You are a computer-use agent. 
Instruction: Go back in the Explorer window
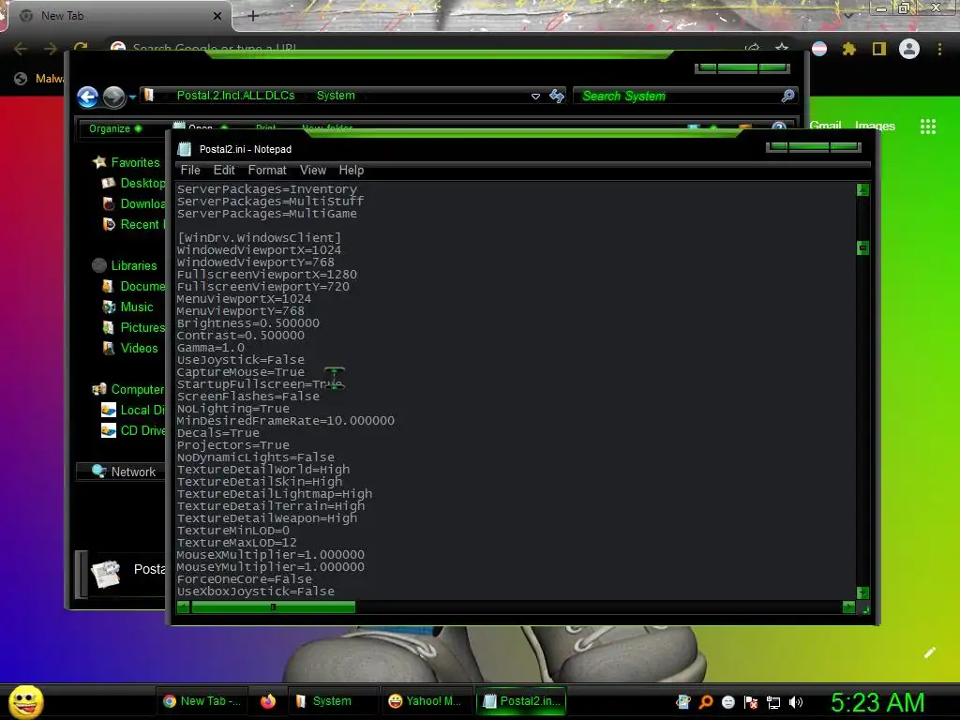point(87,97)
